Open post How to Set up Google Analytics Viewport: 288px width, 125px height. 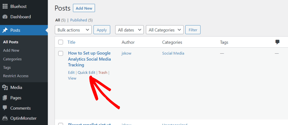pos(90,59)
